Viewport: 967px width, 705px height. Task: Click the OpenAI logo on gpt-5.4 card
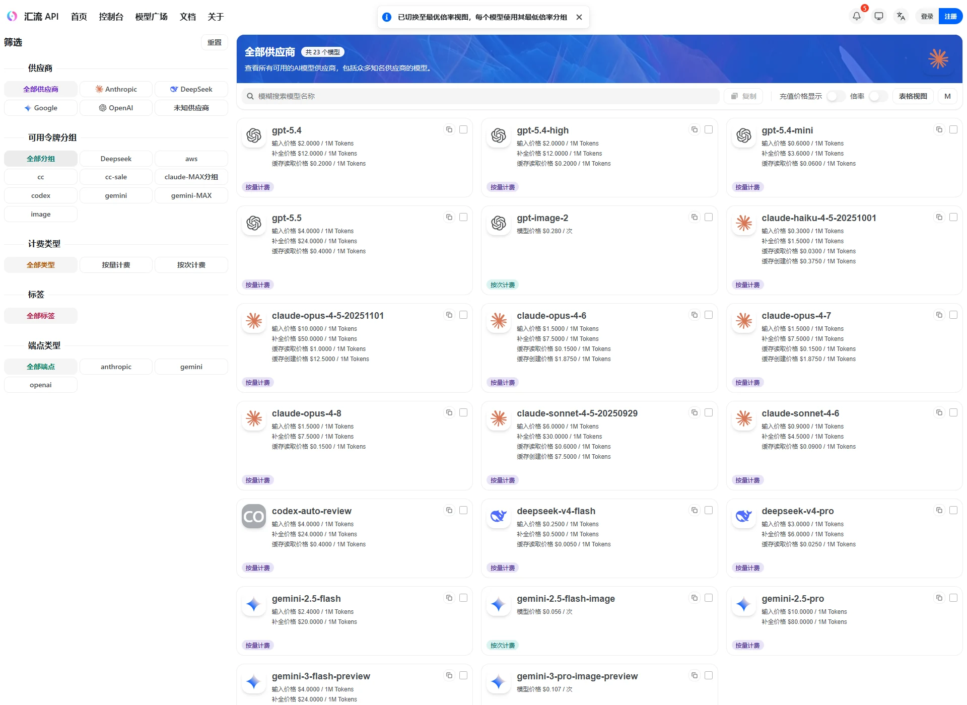click(254, 135)
